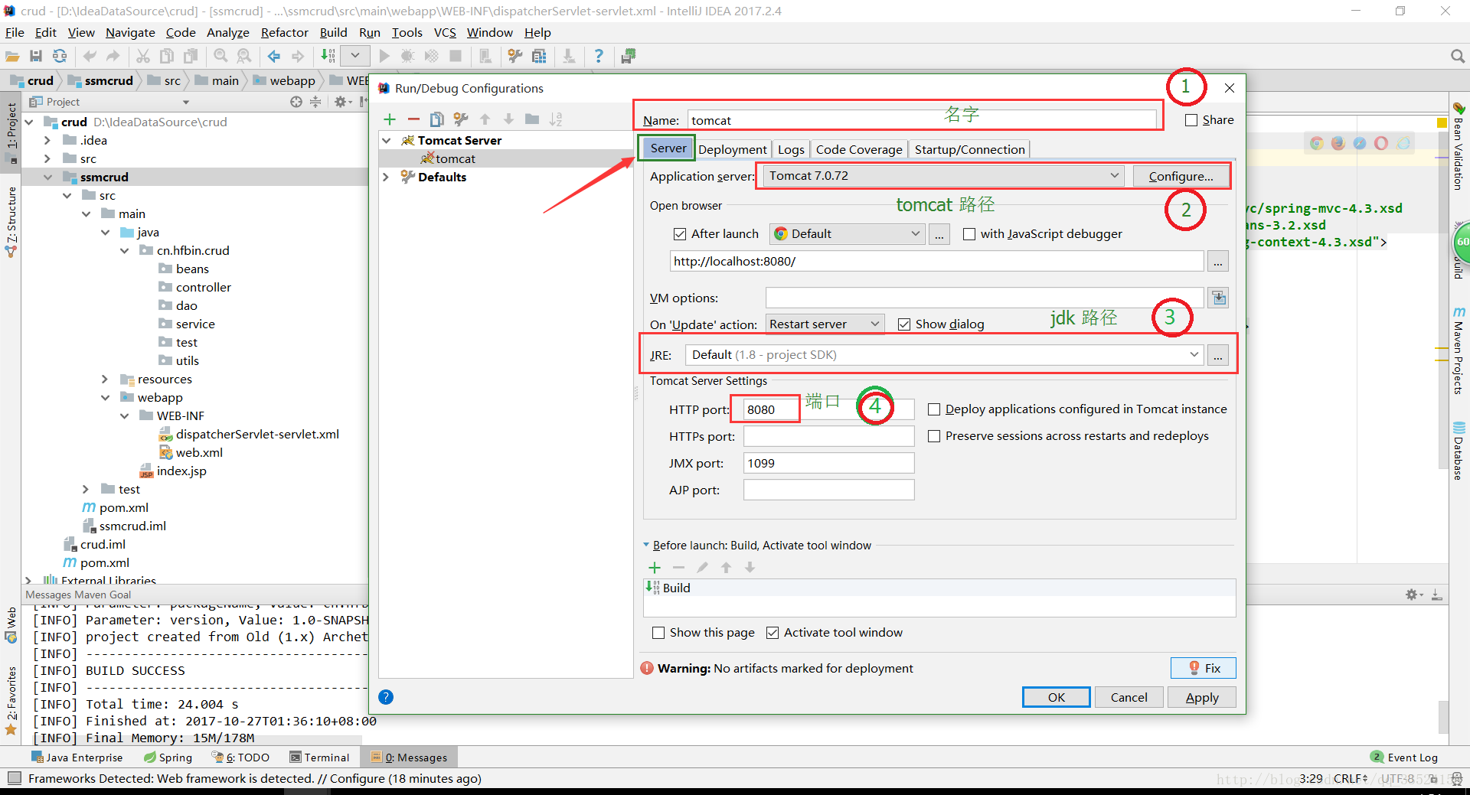This screenshot has width=1470, height=795.
Task: Check Show this page checkbox
Action: click(658, 633)
